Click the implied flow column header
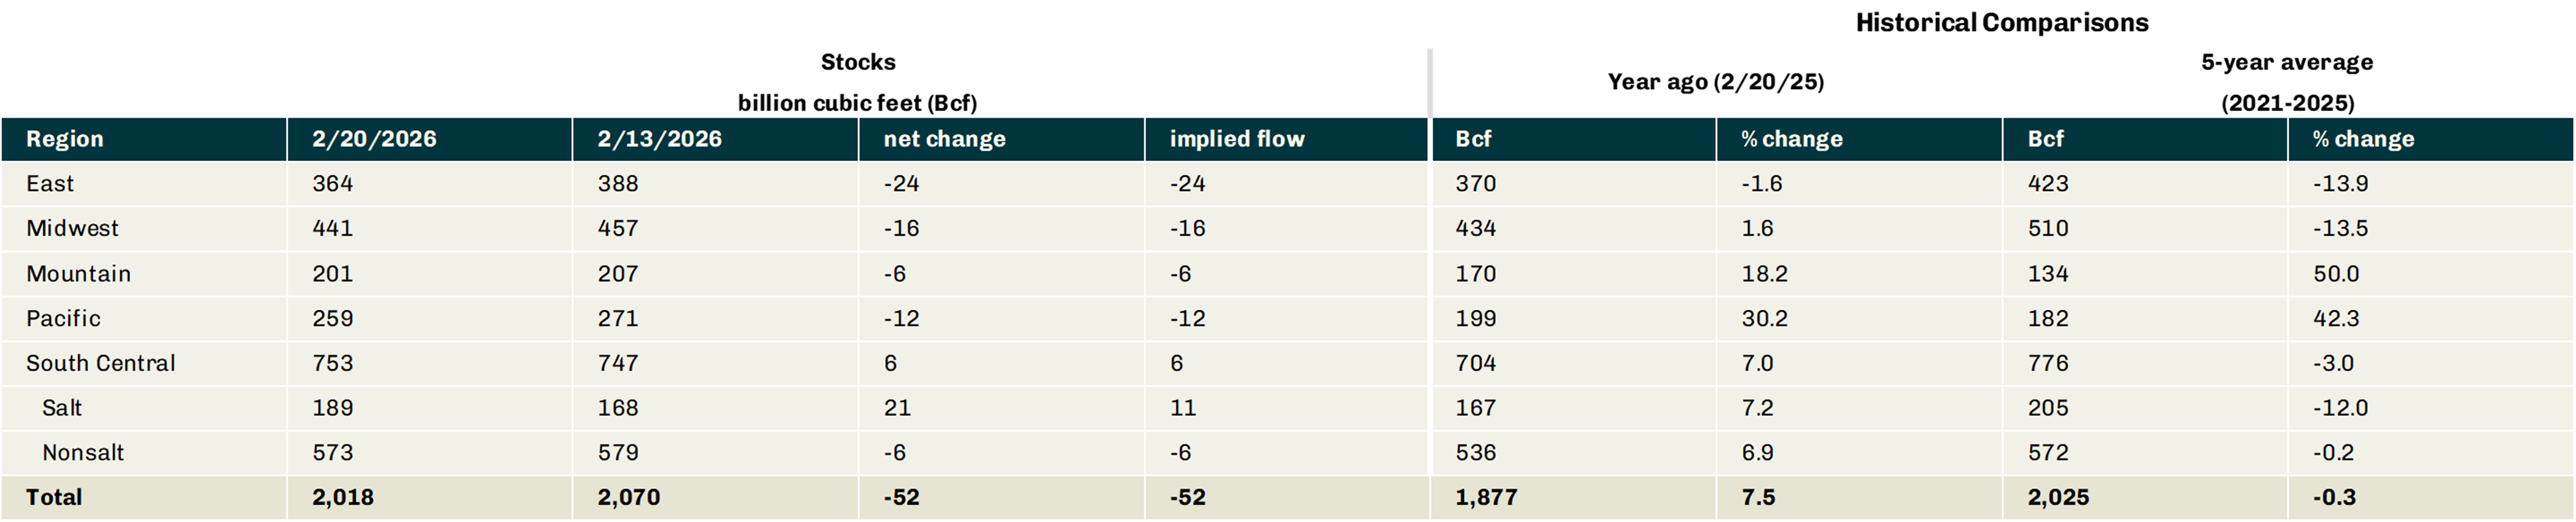This screenshot has height=522, width=2576. click(1237, 139)
